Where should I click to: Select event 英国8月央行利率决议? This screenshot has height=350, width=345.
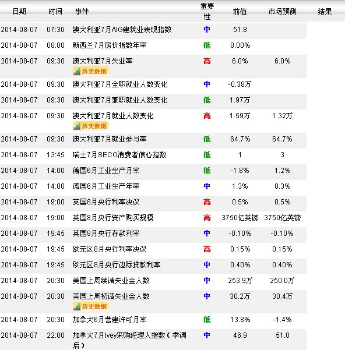pyautogui.click(x=106, y=202)
